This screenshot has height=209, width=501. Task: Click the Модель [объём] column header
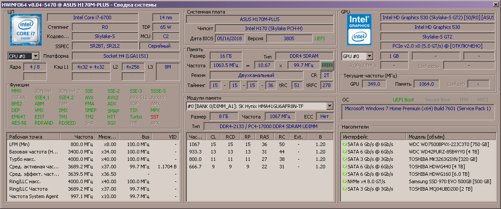pyautogui.click(x=451, y=136)
